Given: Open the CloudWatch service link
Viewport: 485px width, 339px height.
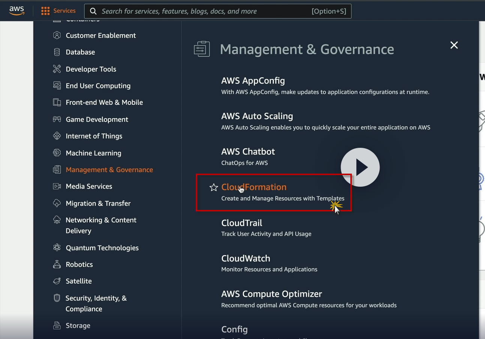Looking at the screenshot, I should (246, 259).
